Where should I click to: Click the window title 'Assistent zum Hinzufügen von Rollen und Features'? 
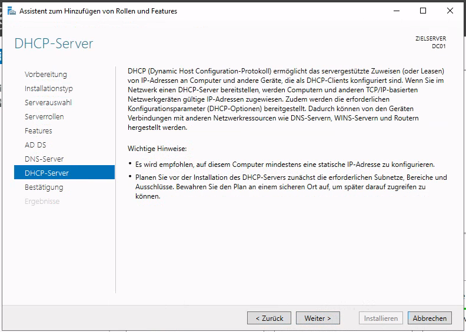click(98, 11)
